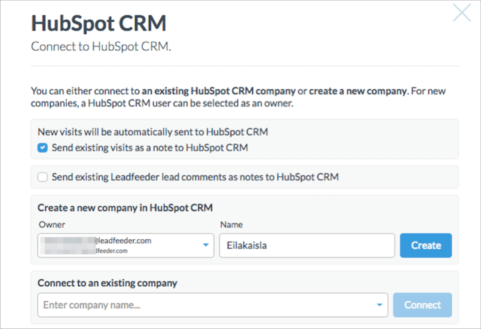Screen dimensions: 481x329
Task: Expand the existing company dropdown arrow
Action: 379,305
